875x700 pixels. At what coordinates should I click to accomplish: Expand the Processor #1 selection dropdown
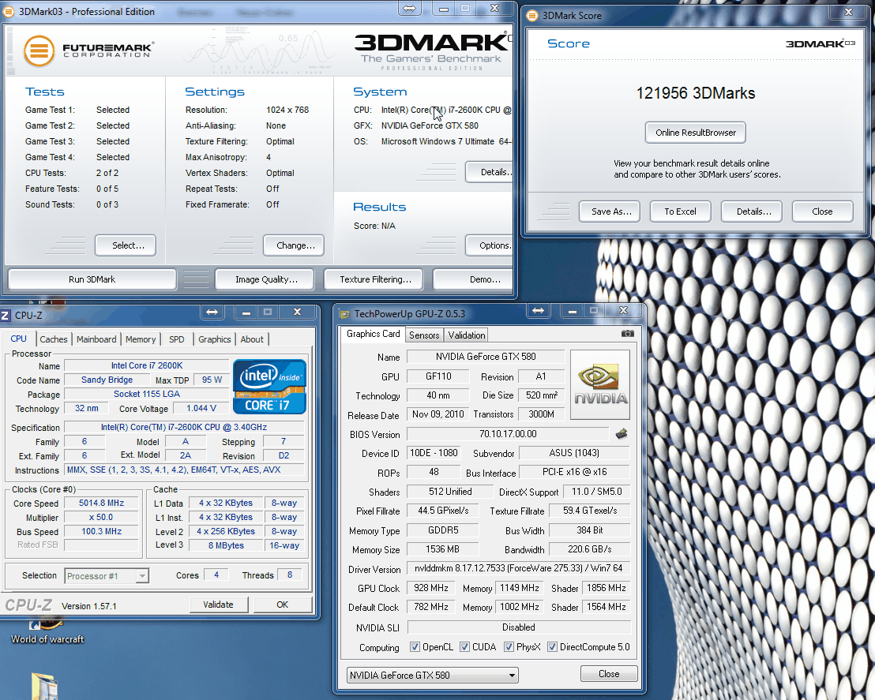pos(107,576)
